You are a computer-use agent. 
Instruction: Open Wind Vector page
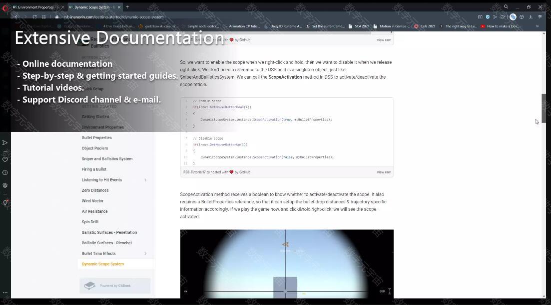(93, 201)
